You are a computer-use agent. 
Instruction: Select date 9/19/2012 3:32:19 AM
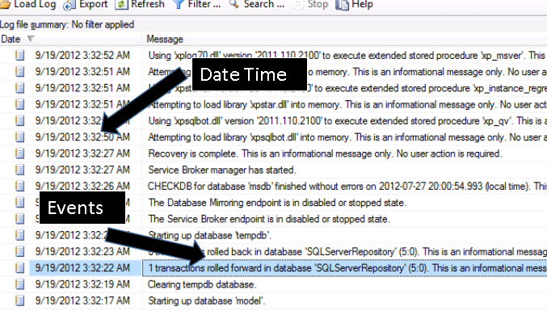[x=82, y=284]
